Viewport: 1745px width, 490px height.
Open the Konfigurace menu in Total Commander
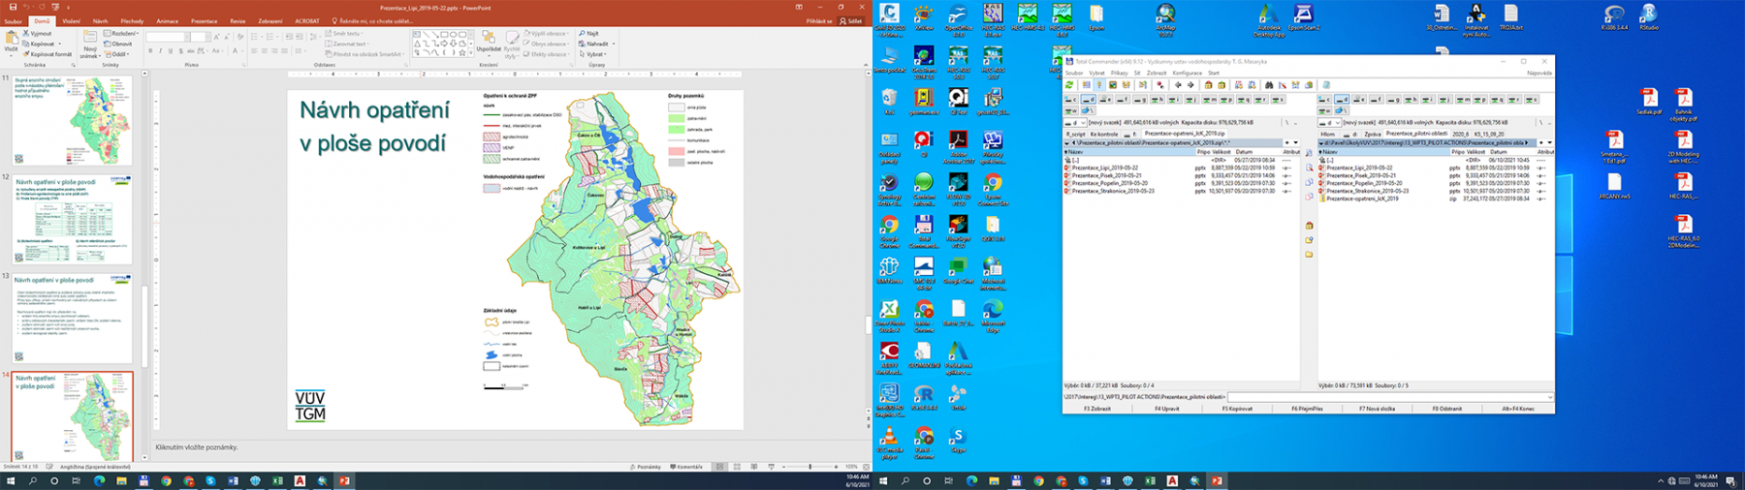[1187, 73]
